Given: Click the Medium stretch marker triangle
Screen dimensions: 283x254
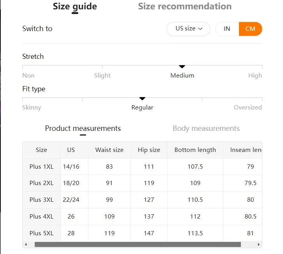Looking at the screenshot, I should 182,67.
